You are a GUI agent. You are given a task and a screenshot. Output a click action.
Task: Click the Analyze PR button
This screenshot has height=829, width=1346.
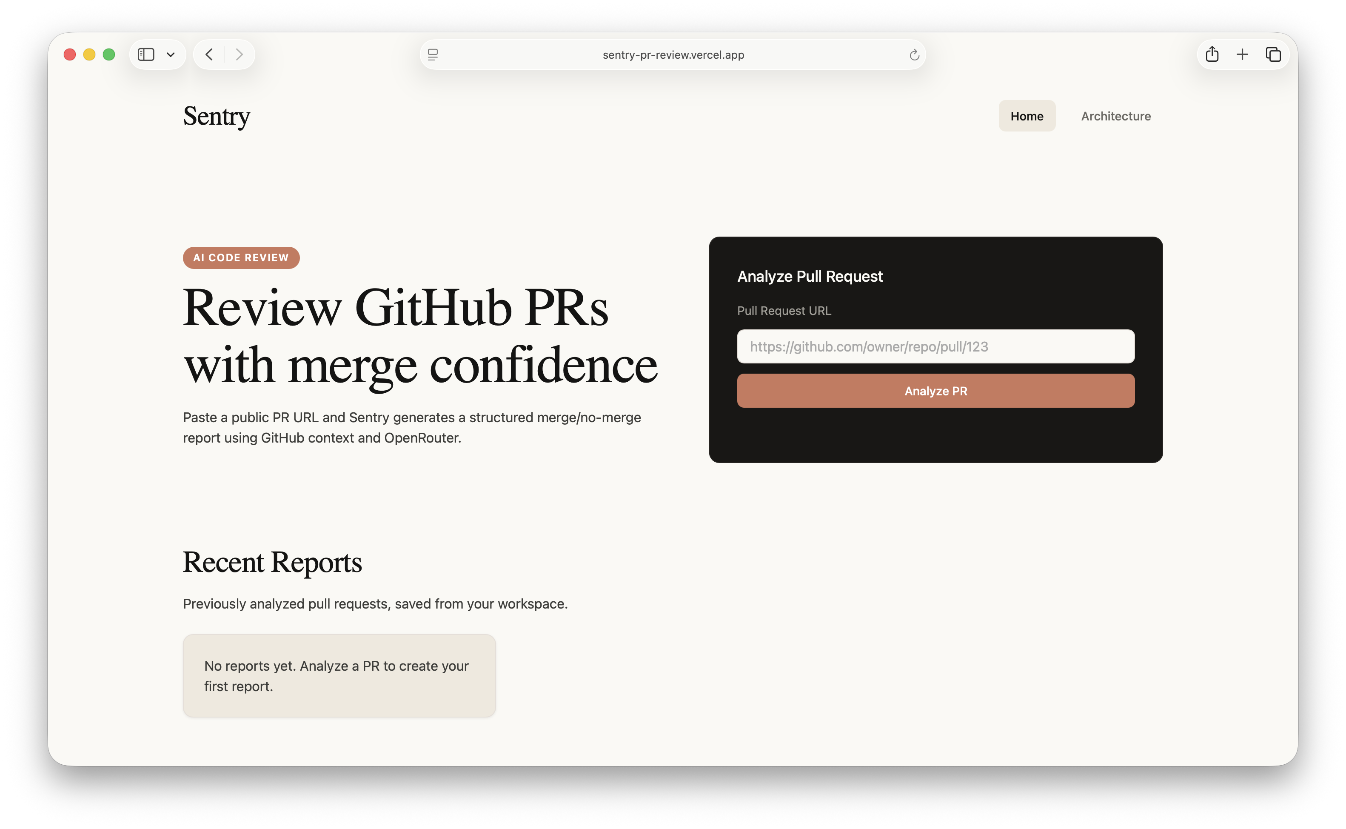click(x=935, y=391)
